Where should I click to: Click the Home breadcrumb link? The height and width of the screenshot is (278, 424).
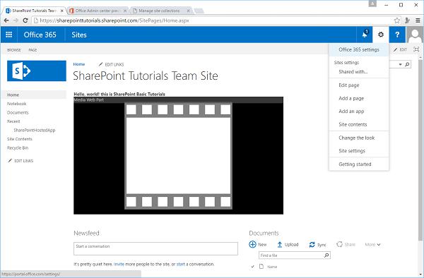pos(79,64)
